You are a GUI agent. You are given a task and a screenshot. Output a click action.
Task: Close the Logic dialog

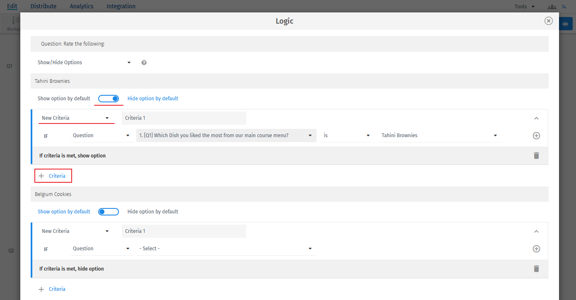549,21
